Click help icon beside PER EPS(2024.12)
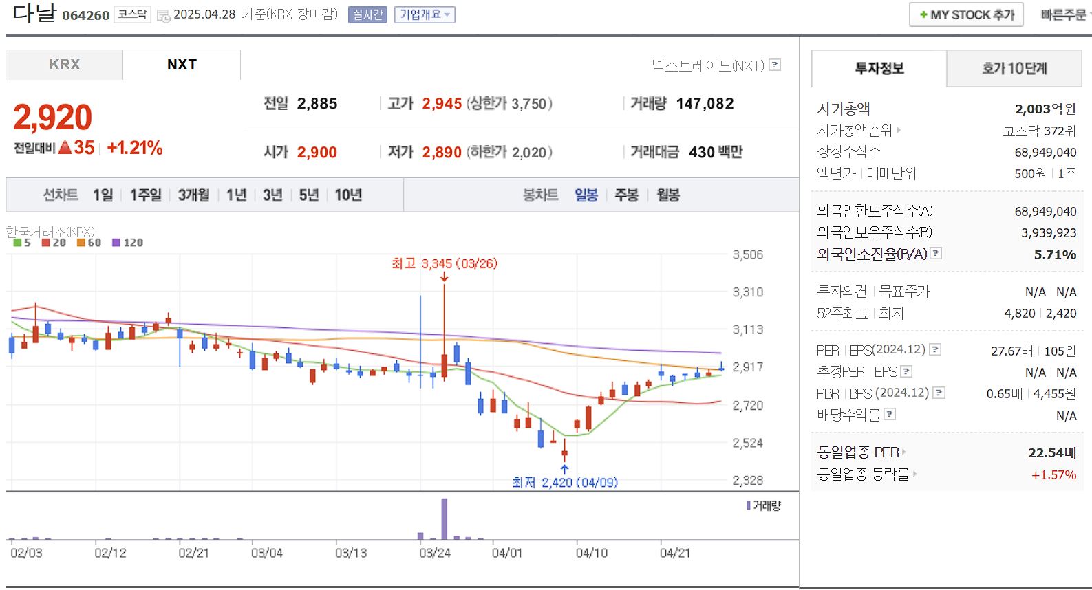The width and height of the screenshot is (1092, 590). coord(935,349)
